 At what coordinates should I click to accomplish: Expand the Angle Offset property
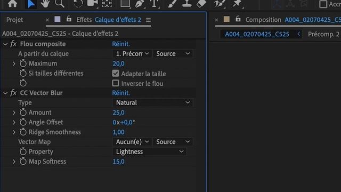pyautogui.click(x=14, y=123)
